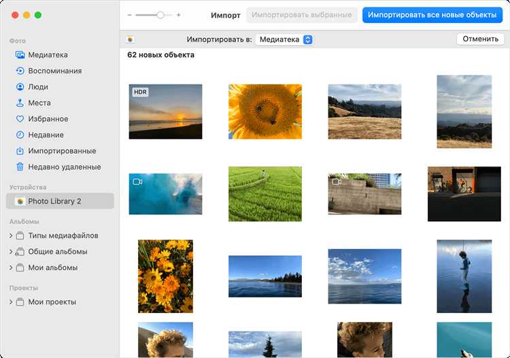Click the HDR badge on sunset photo
510x358 pixels.
click(x=140, y=92)
